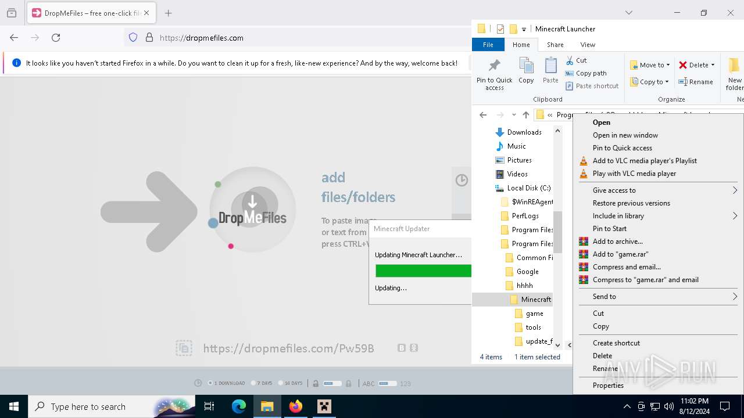Open Windows Start menu
Image resolution: width=744 pixels, height=418 pixels.
click(14, 406)
